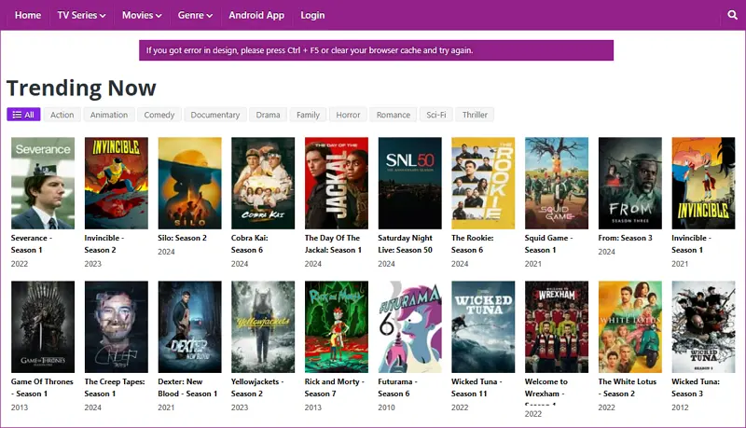The image size is (746, 428).
Task: Filter trending by Thriller
Action: [x=475, y=115]
